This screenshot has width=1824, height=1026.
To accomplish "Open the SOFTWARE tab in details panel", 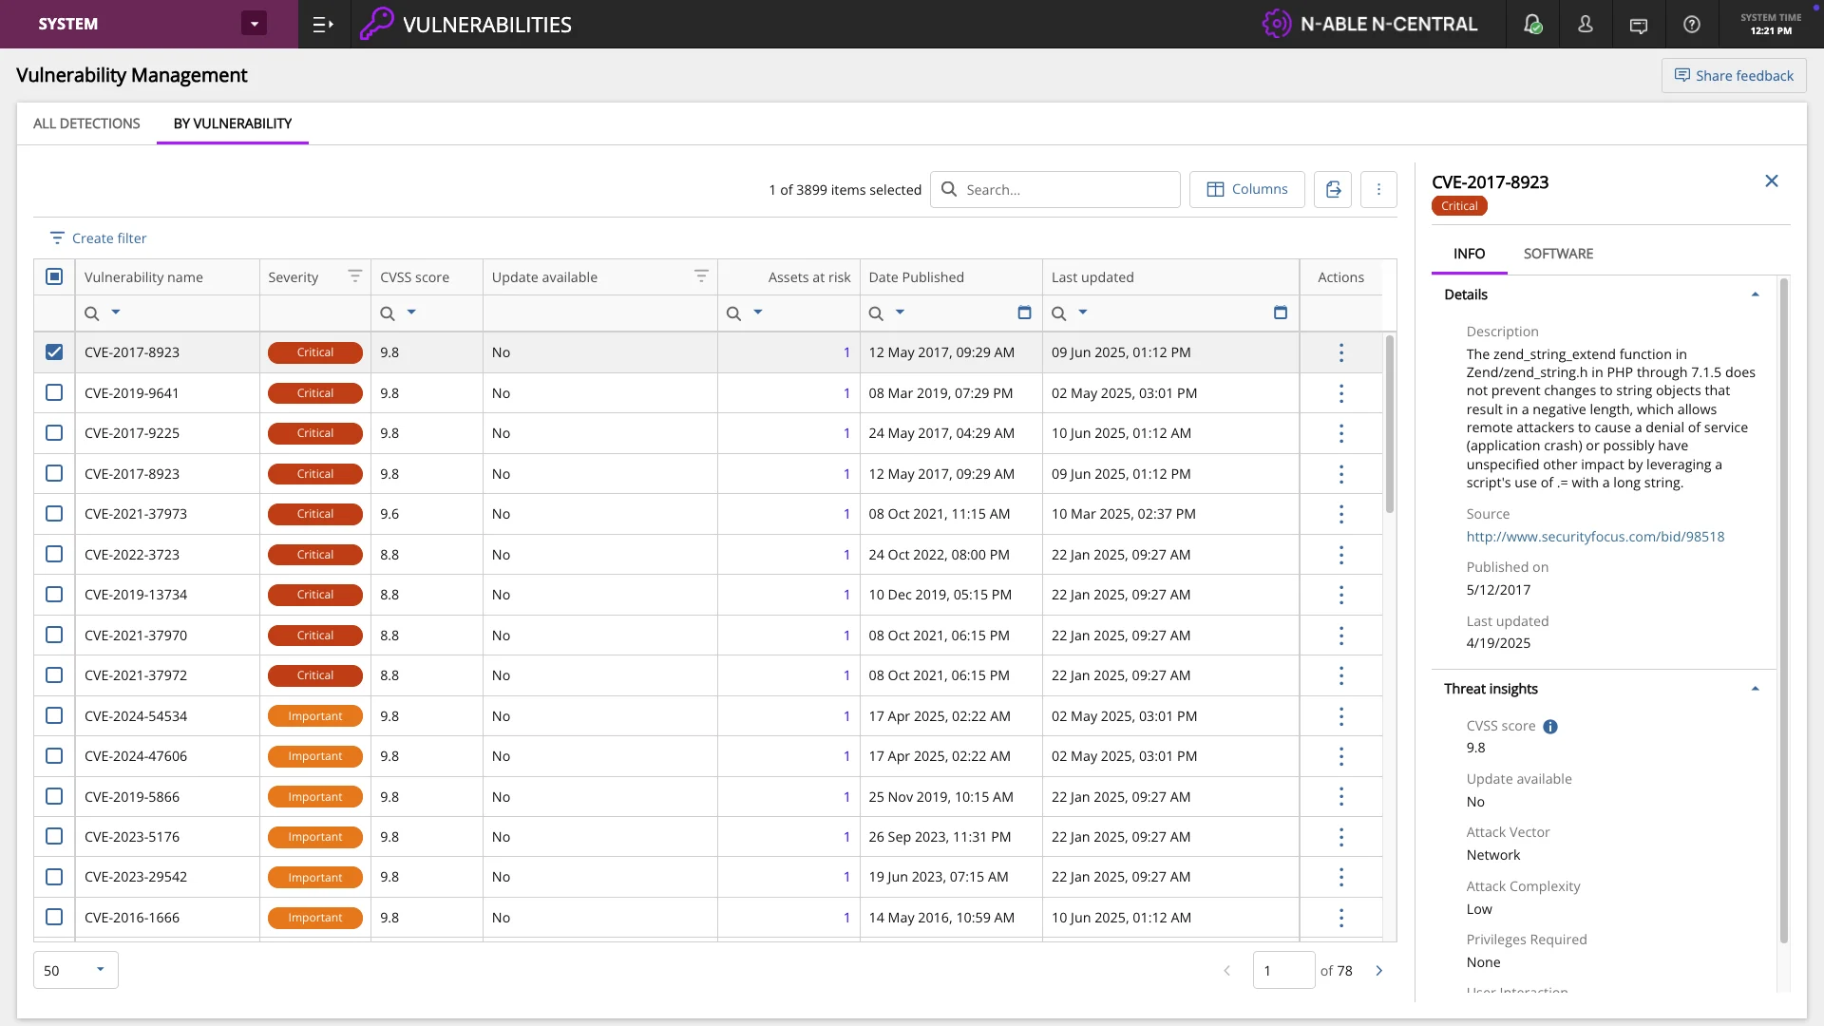I will coord(1558,254).
